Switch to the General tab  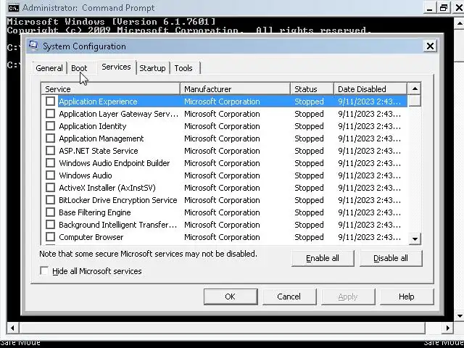coord(49,68)
